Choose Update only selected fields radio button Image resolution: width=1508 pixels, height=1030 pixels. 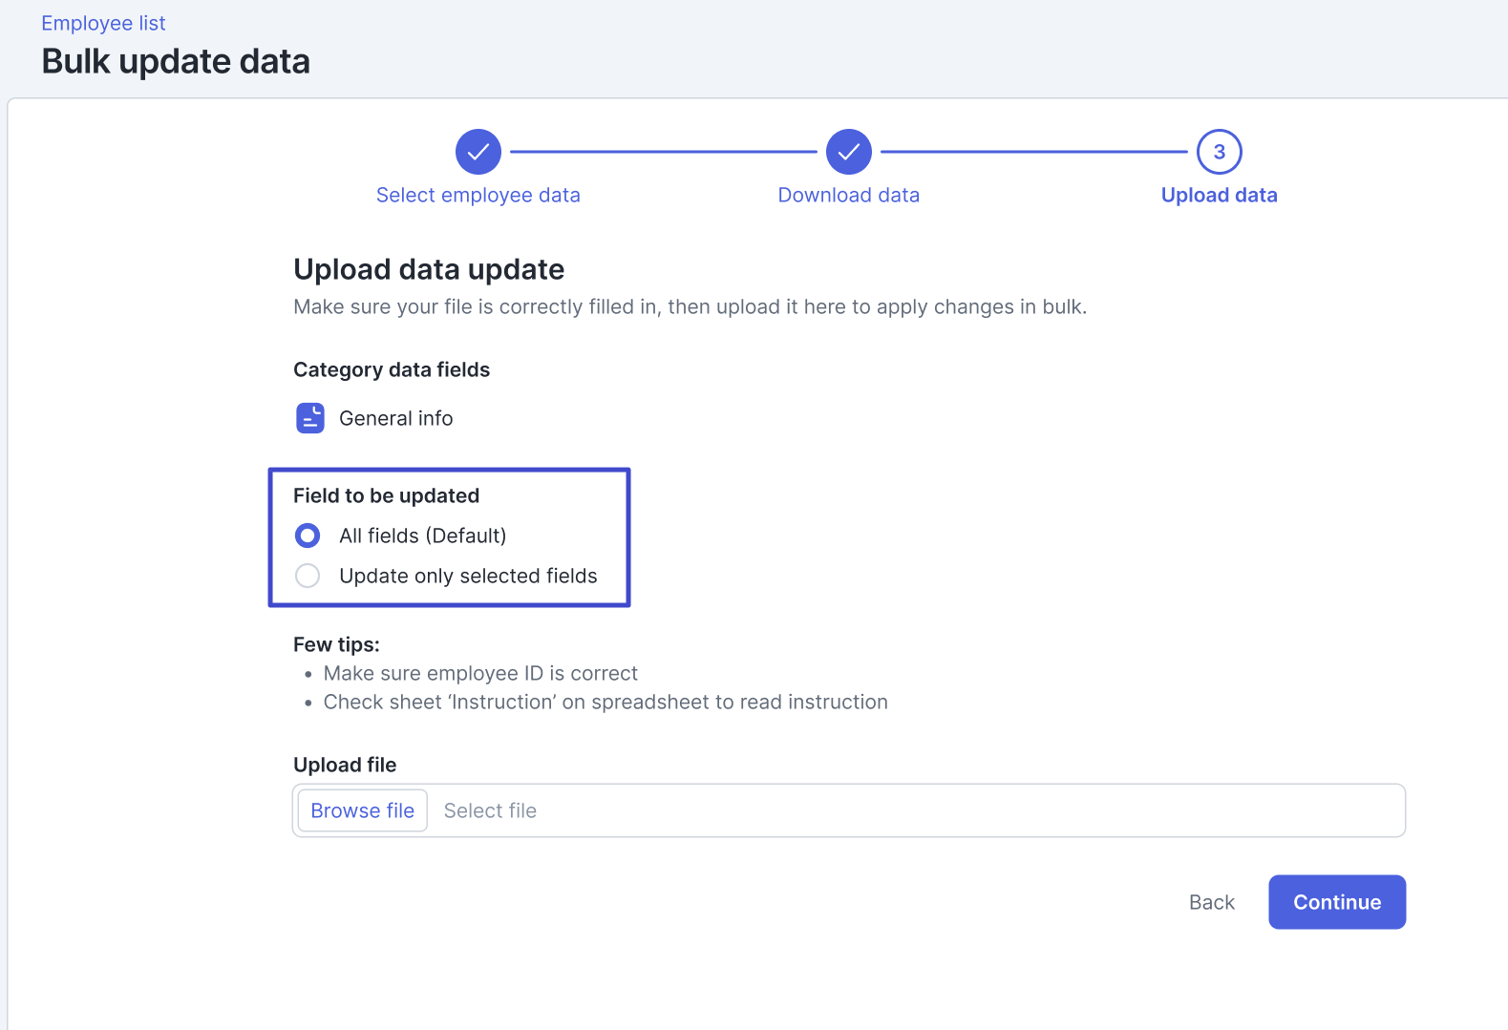[308, 576]
